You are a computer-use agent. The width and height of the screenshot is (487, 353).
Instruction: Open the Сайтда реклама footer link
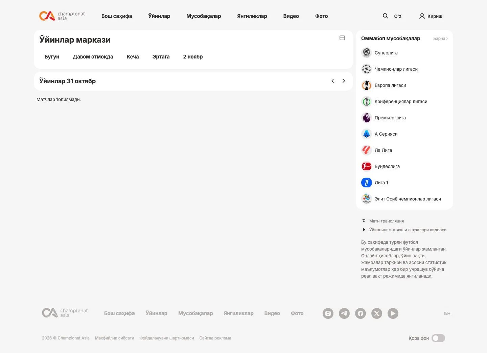click(215, 338)
